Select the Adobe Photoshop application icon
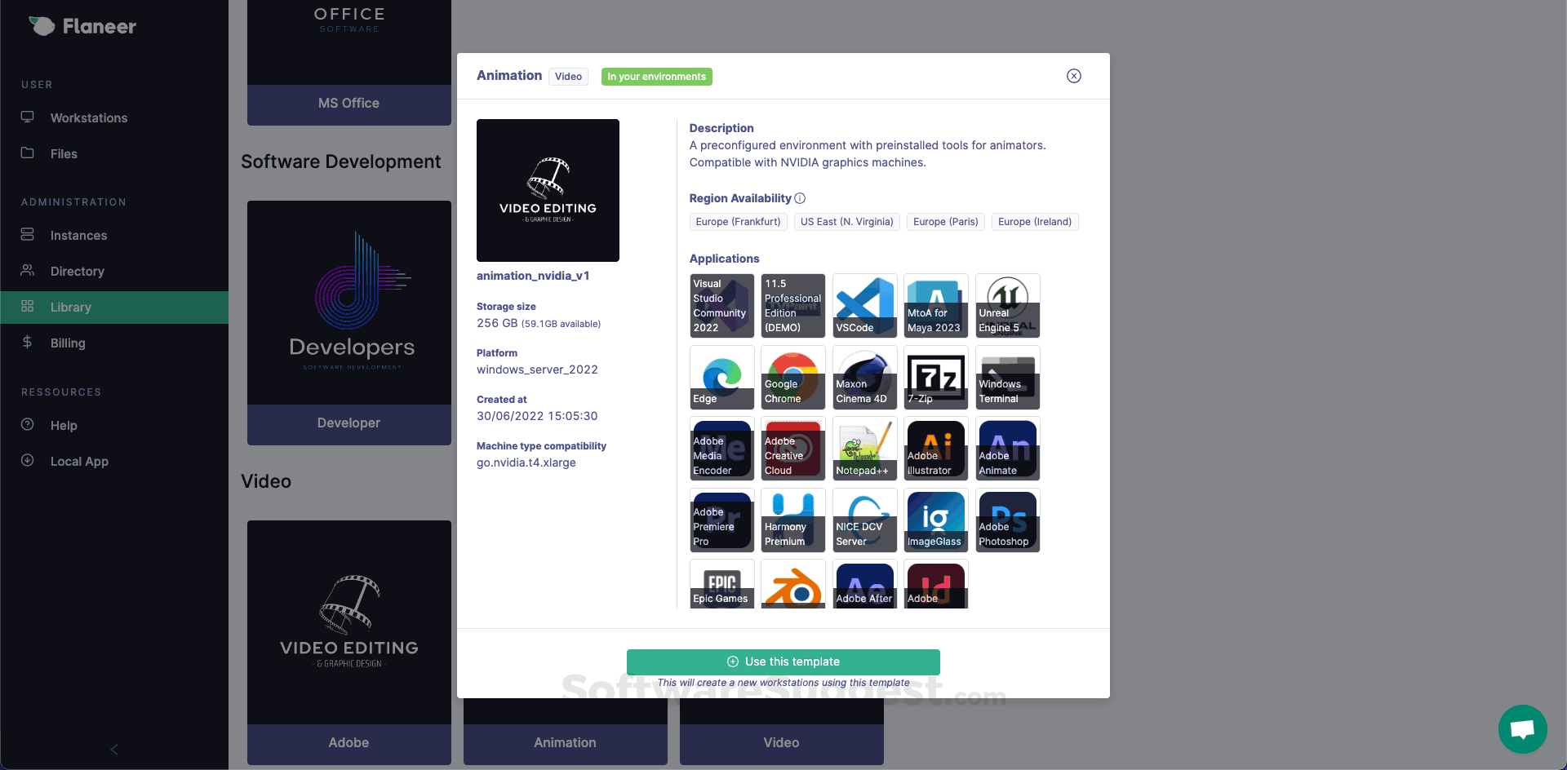 [x=1007, y=520]
